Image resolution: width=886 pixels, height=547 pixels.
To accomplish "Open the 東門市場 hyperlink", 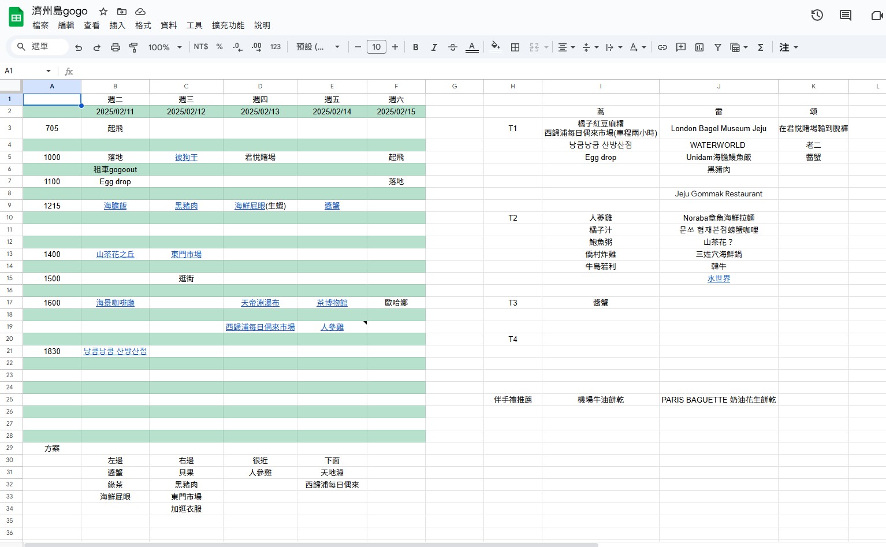I will 186,254.
